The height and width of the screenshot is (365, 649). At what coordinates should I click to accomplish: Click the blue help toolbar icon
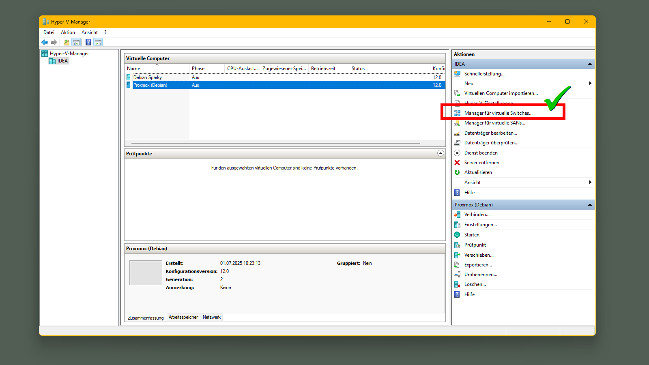tap(88, 42)
